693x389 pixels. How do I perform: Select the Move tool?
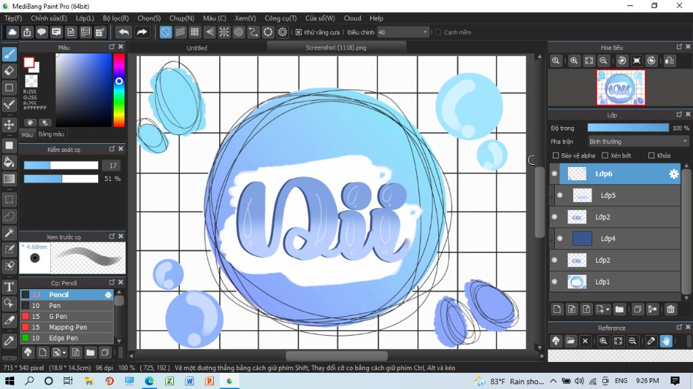click(9, 125)
